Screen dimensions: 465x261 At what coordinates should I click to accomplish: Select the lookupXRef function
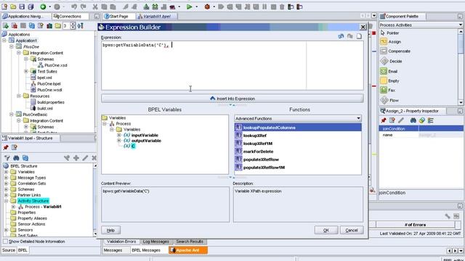pos(255,136)
